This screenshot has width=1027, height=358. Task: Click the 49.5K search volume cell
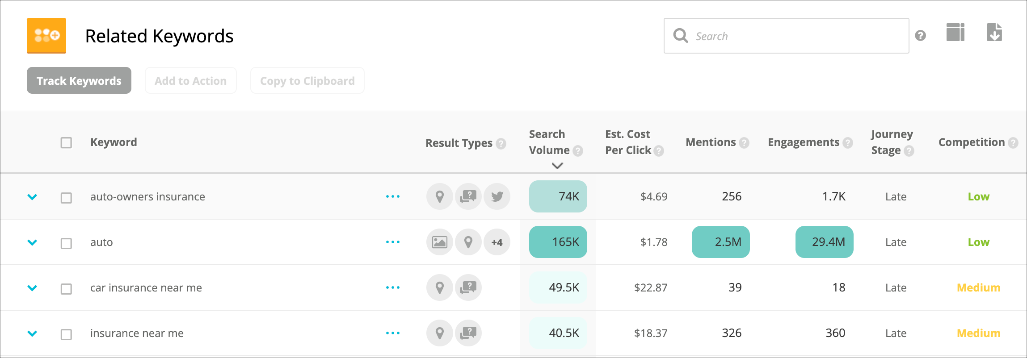coord(558,287)
